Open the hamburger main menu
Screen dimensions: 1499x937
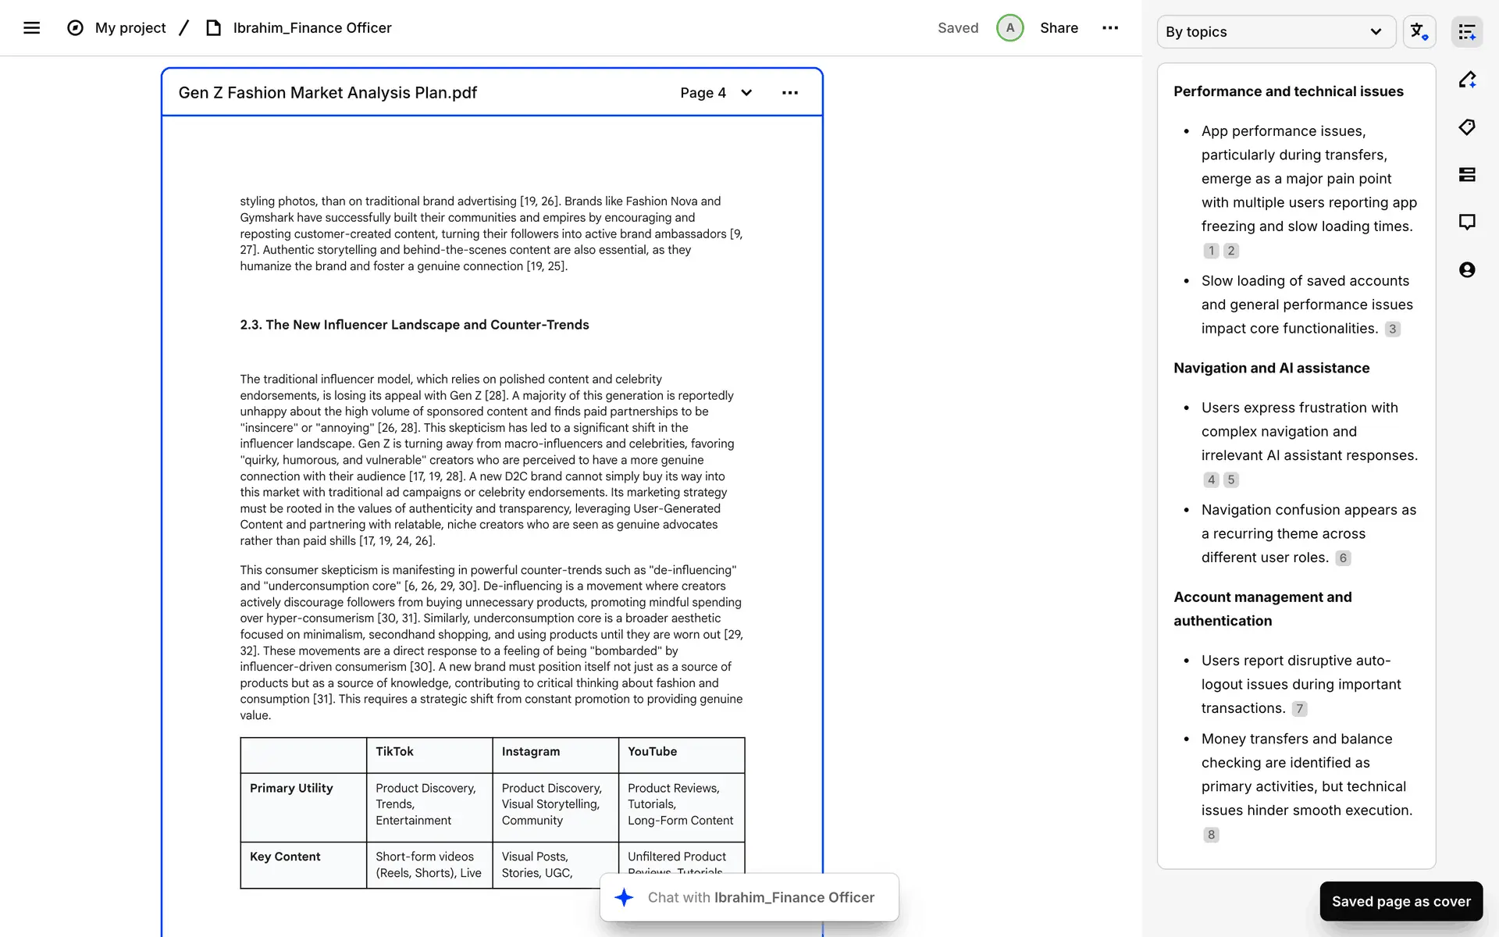[31, 28]
